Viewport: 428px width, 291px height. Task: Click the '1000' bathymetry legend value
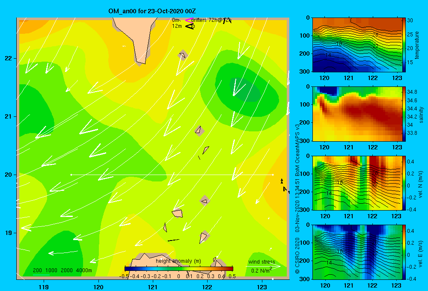[51, 270]
